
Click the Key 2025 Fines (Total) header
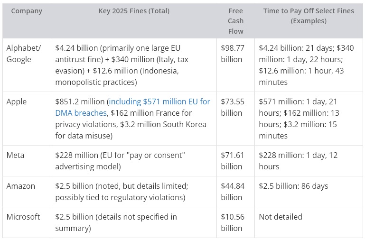(x=133, y=11)
